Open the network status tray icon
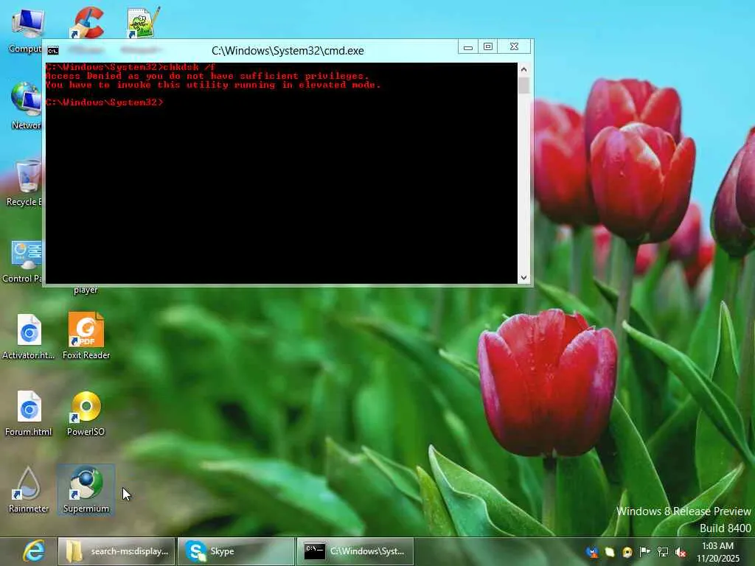 pyautogui.click(x=663, y=552)
